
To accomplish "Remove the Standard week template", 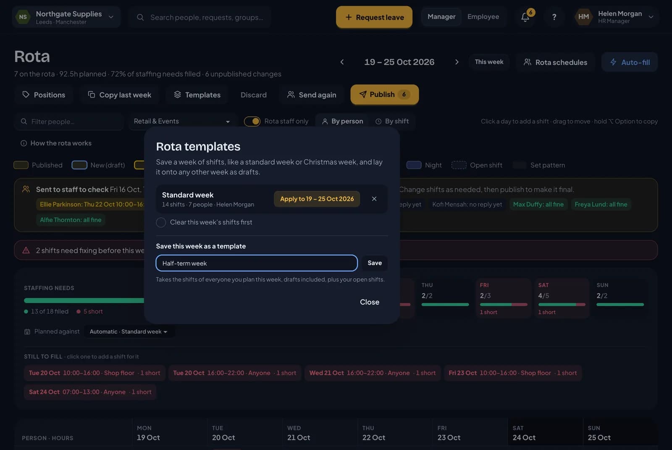I will (x=374, y=199).
